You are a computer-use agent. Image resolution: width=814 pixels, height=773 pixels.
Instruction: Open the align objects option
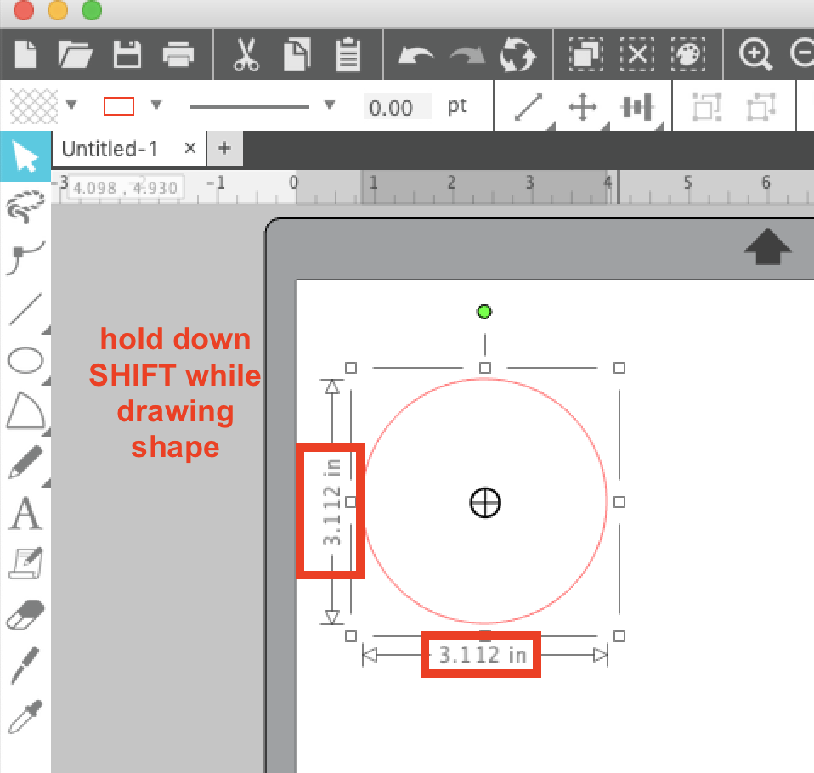coord(636,107)
